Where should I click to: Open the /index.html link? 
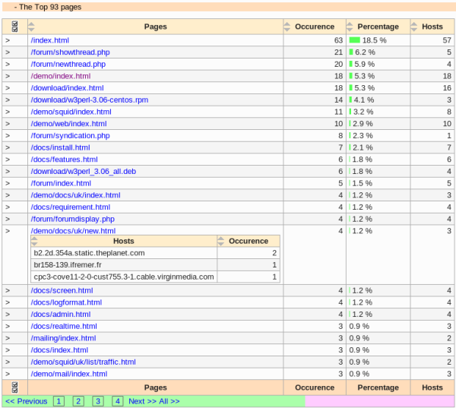(49, 40)
